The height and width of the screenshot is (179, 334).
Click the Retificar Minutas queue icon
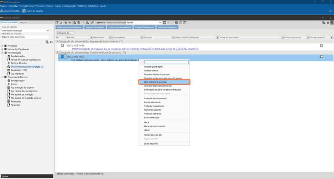[8, 63]
